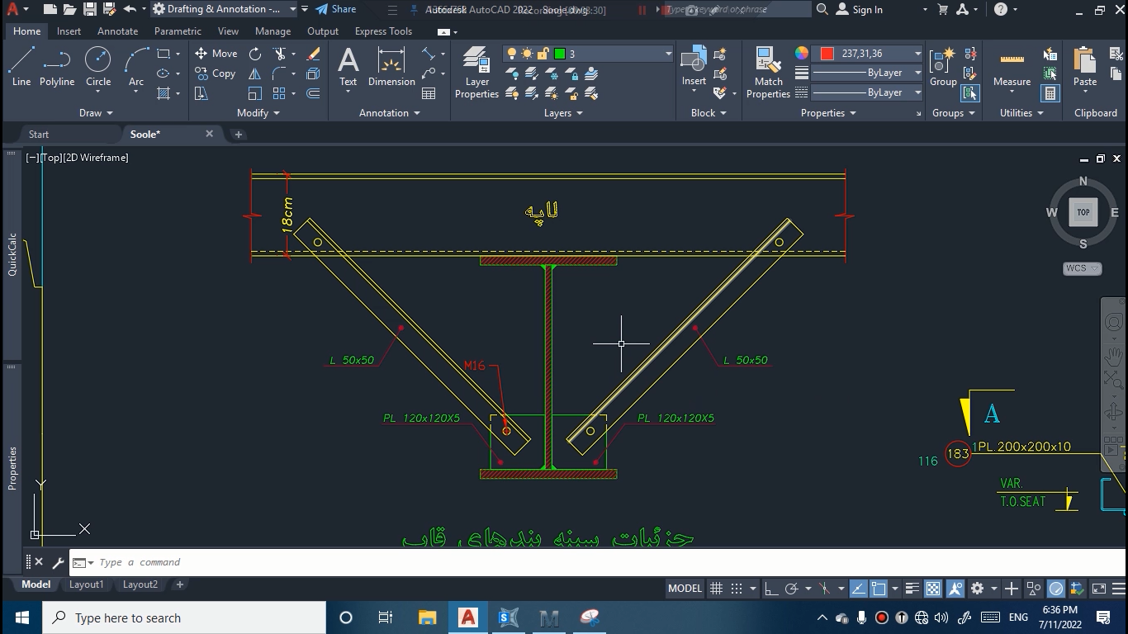Click the red object color swatch
This screenshot has height=634, width=1128.
(x=827, y=54)
